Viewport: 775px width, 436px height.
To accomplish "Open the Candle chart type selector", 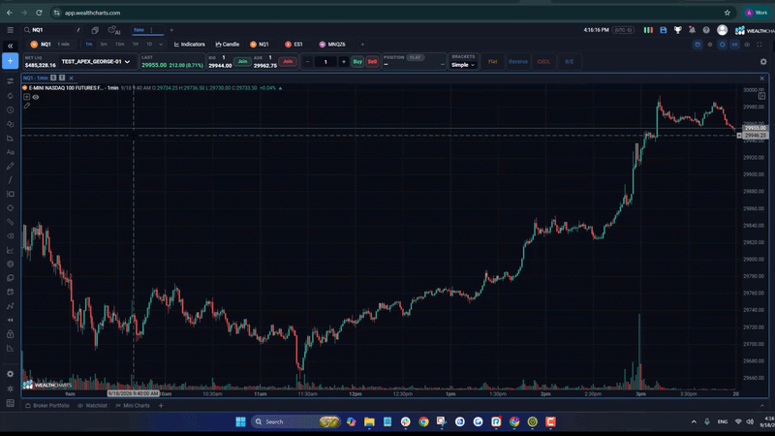I will pos(228,45).
